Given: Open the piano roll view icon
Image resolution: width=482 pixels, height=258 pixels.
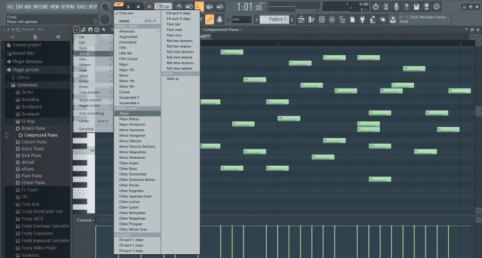Looking at the screenshot, I should 311,19.
